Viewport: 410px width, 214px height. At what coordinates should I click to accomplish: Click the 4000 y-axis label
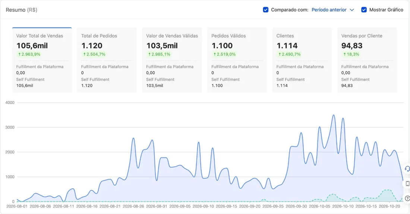(10, 103)
